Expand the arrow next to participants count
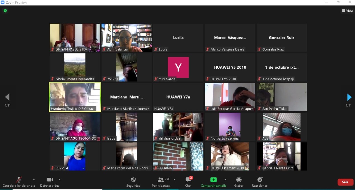 [175, 180]
